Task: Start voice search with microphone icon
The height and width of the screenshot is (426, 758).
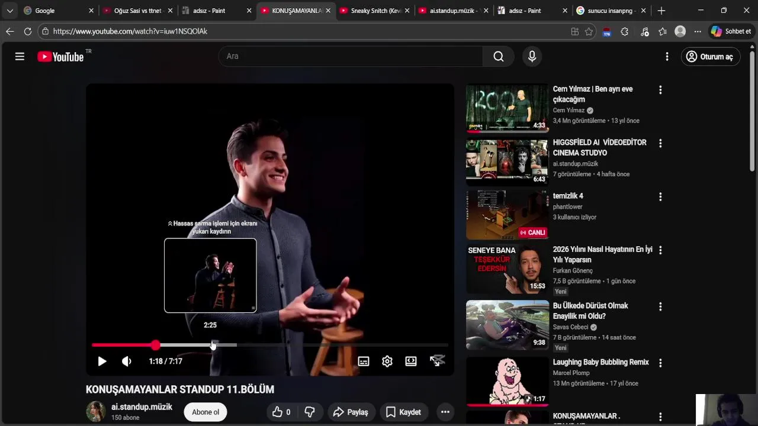Action: click(532, 56)
